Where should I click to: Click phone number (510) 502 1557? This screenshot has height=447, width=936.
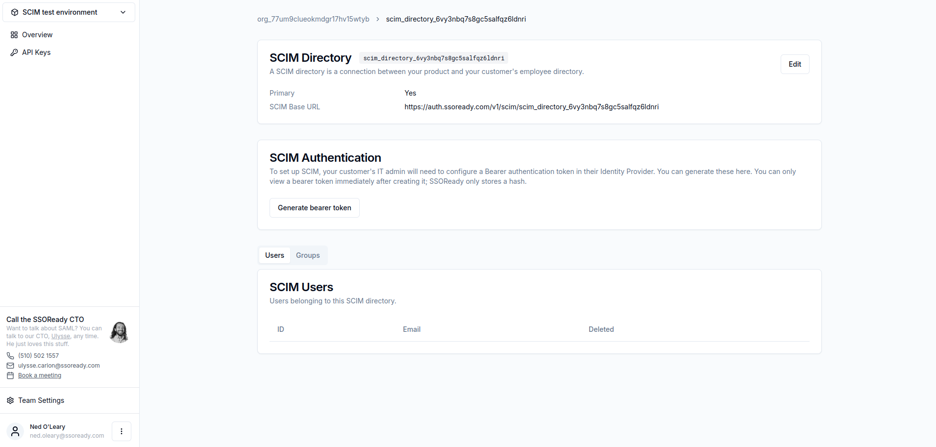coord(38,356)
